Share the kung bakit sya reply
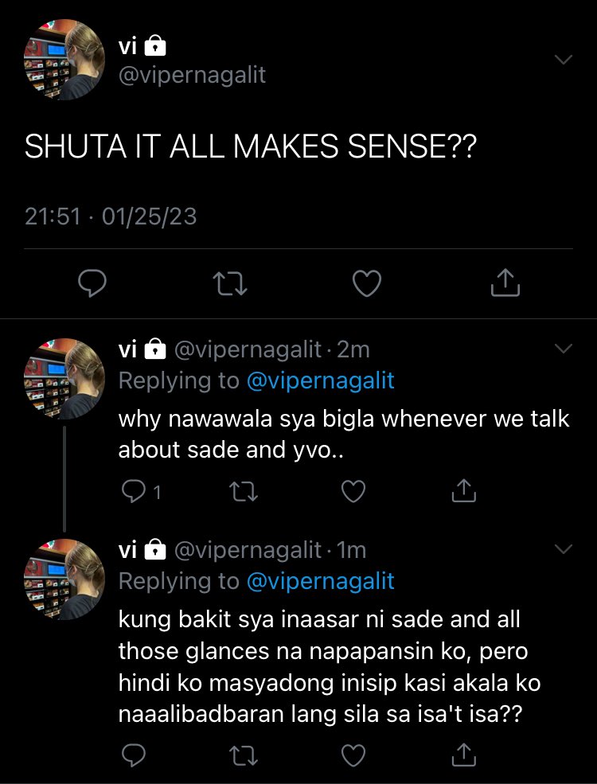This screenshot has width=597, height=784. point(463,755)
